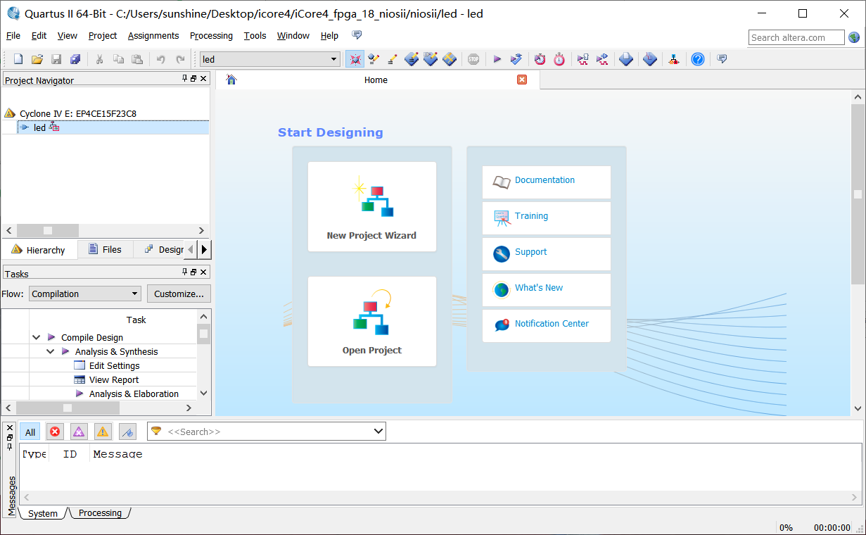
Task: Click the Customize... button
Action: click(179, 294)
